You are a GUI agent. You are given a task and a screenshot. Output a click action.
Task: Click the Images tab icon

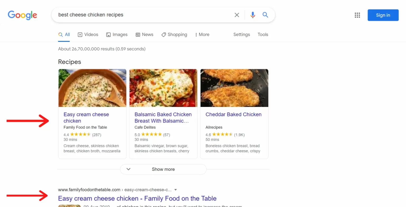[108, 35]
